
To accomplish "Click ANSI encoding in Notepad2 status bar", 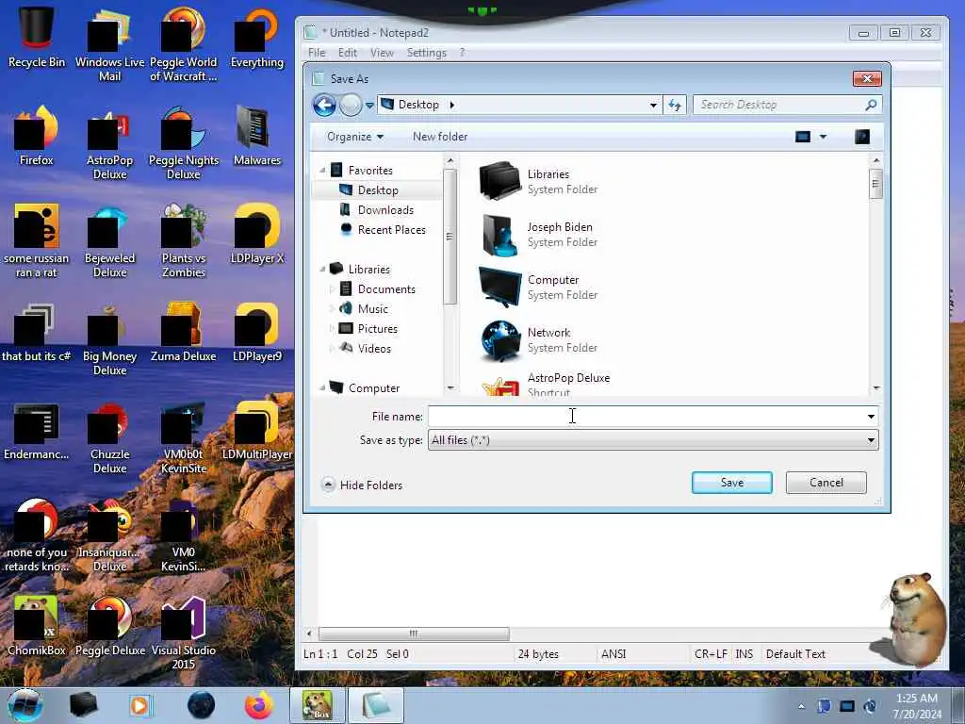I will (613, 654).
